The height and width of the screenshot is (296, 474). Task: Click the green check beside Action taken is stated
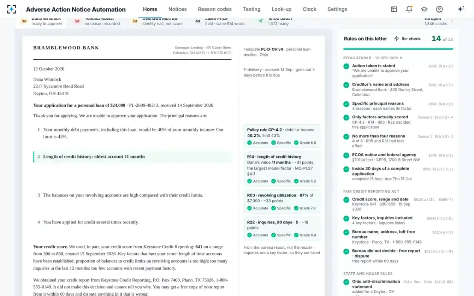coord(346,66)
